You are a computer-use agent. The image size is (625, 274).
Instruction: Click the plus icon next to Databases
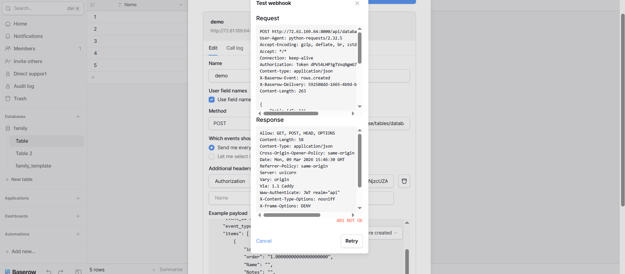point(78,117)
